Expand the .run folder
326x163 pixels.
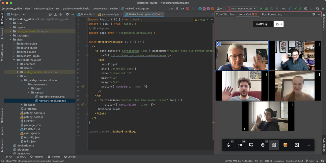(10, 23)
